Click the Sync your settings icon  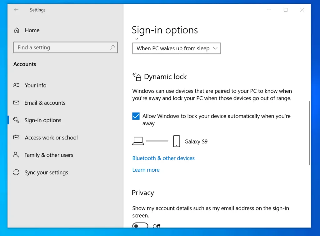click(x=16, y=172)
